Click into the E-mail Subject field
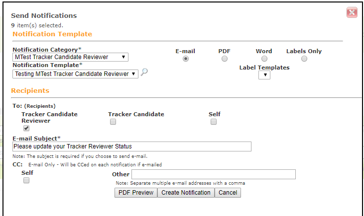Image resolution: width=364 pixels, height=216 pixels. [x=132, y=146]
